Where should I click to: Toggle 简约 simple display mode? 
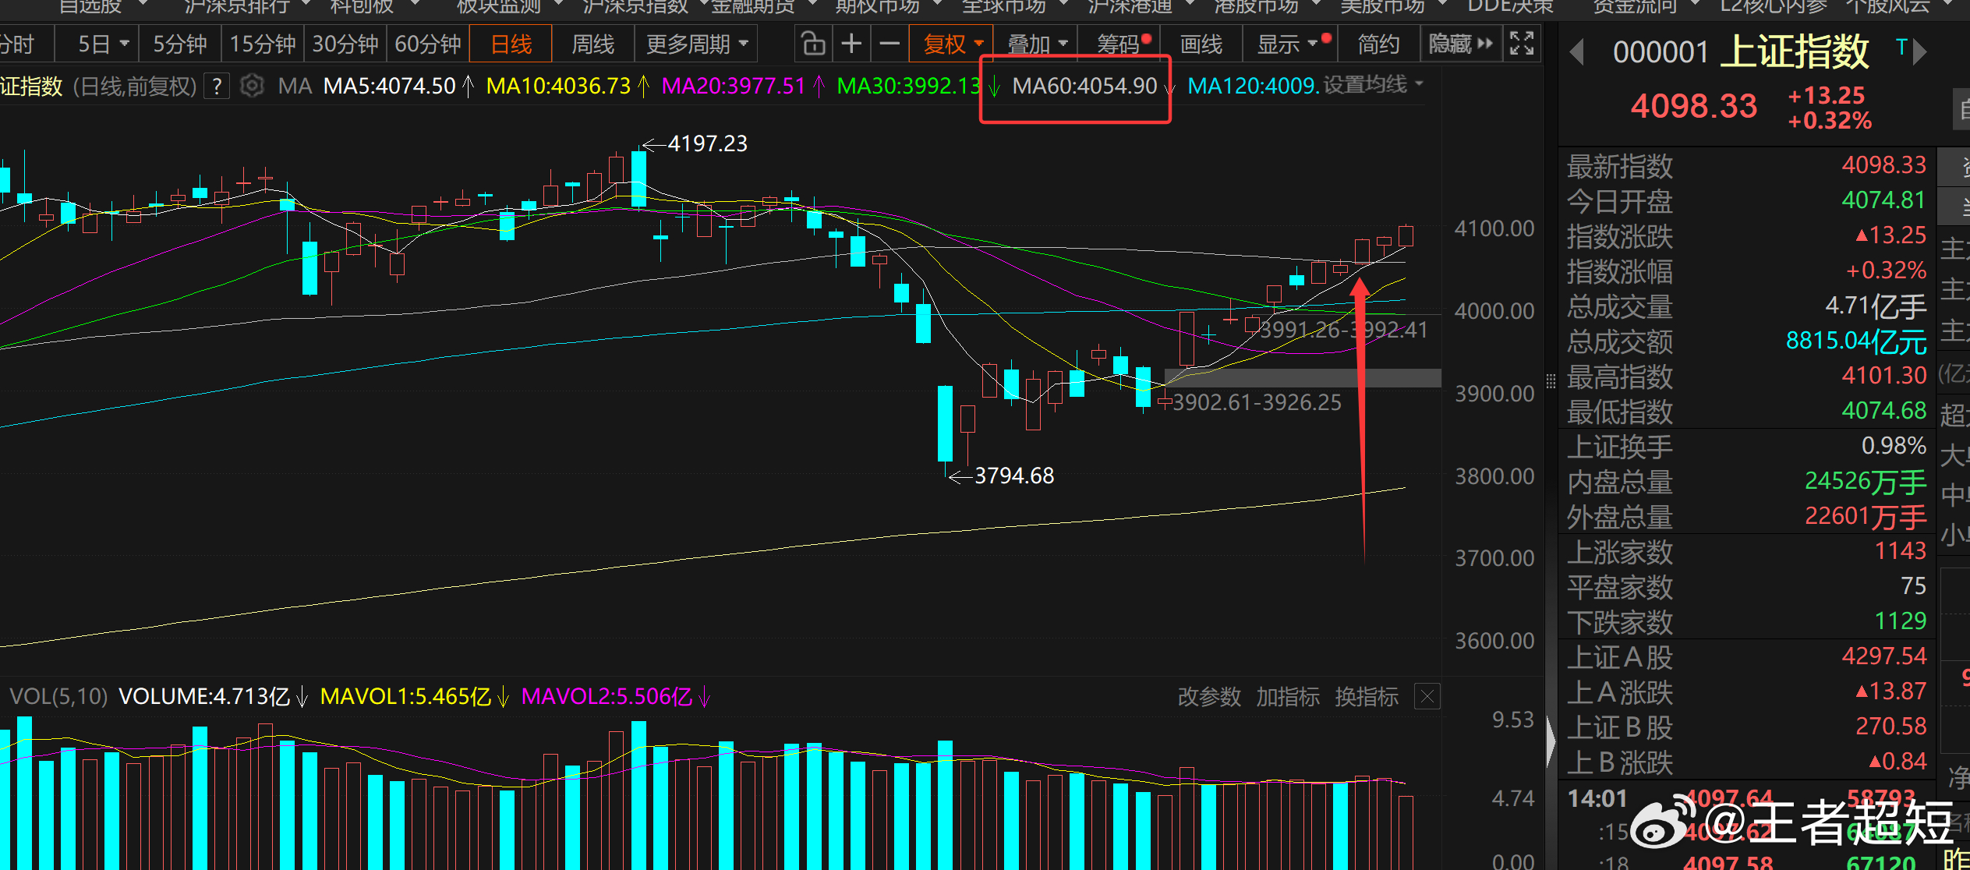pos(1378,44)
